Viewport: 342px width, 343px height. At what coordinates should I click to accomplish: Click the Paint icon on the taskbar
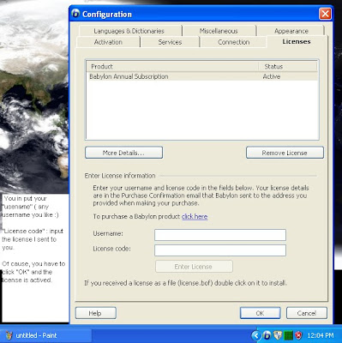tap(9, 335)
